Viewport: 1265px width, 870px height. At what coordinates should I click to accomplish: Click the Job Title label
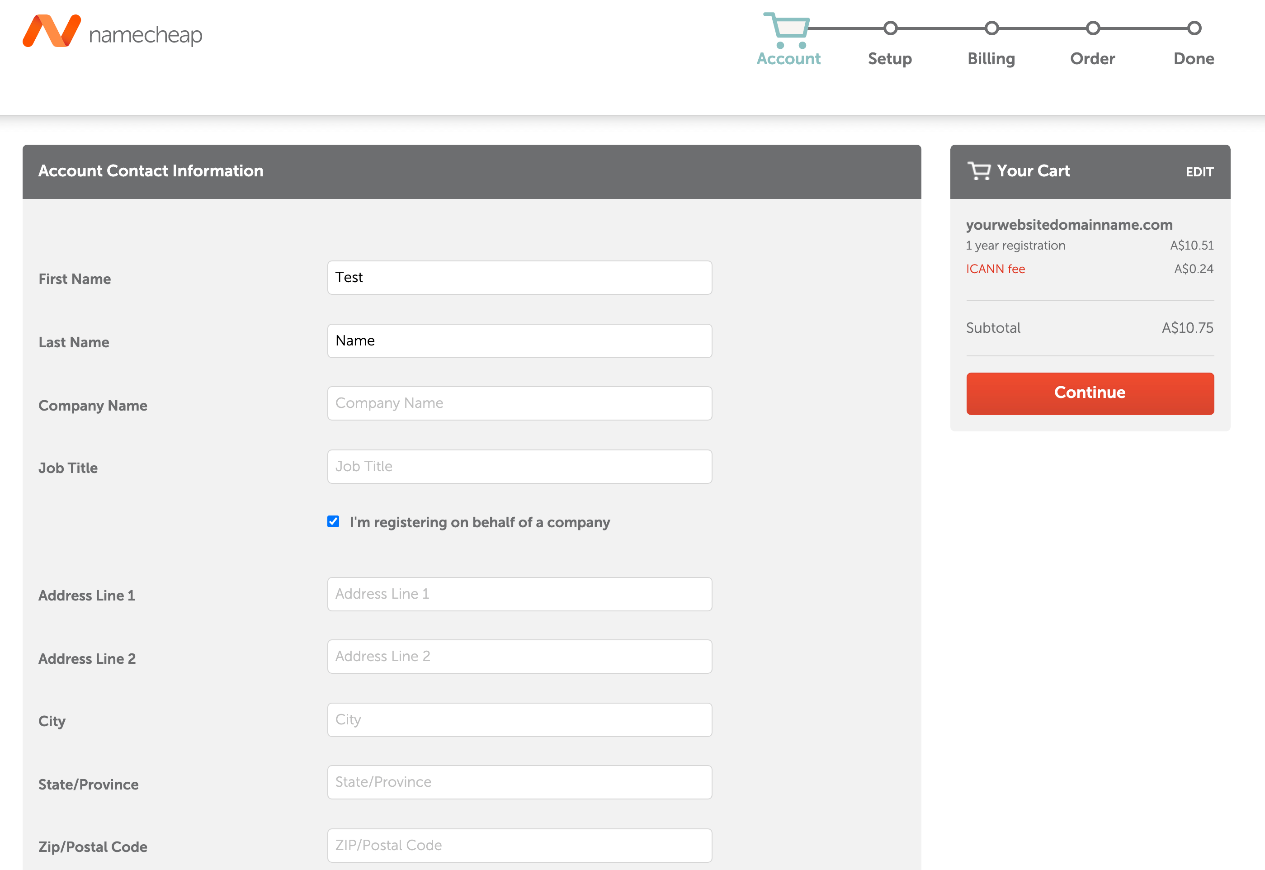point(68,468)
